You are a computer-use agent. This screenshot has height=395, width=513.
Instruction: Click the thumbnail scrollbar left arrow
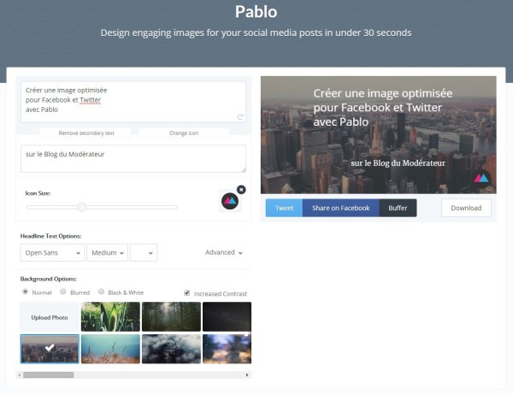click(20, 375)
